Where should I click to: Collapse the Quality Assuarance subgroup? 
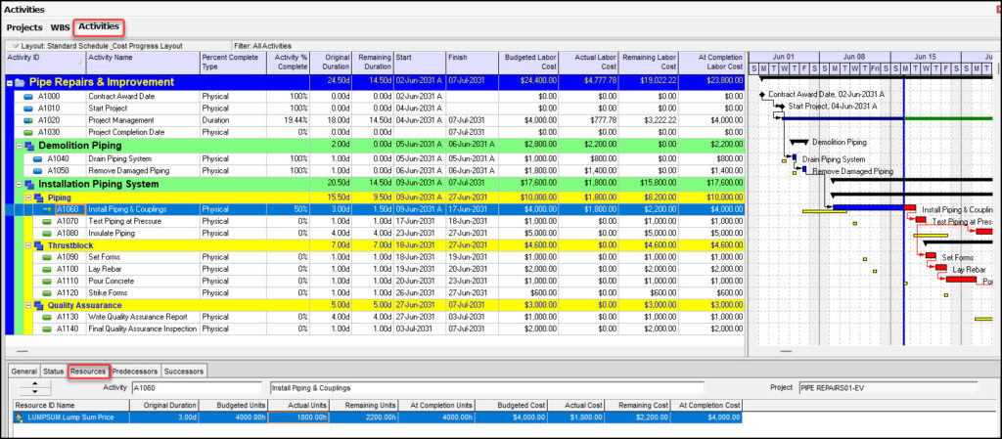(x=28, y=306)
